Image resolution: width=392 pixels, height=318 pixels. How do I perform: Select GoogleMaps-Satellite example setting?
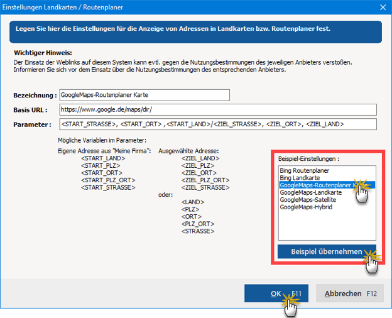[308, 200]
